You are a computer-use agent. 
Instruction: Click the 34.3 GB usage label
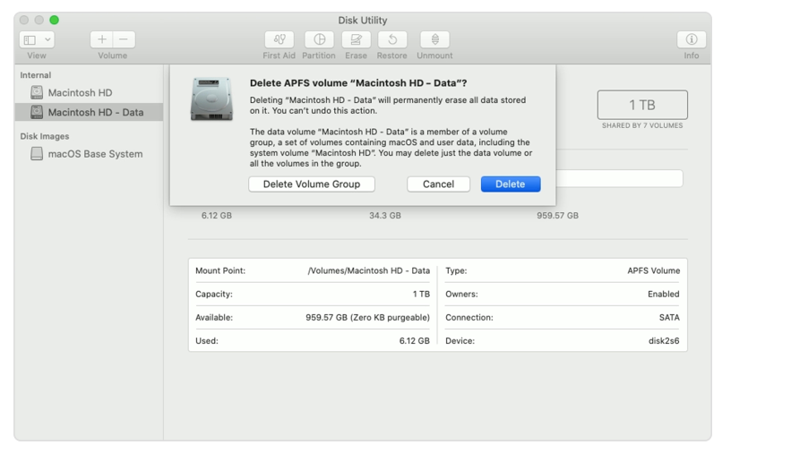click(385, 216)
